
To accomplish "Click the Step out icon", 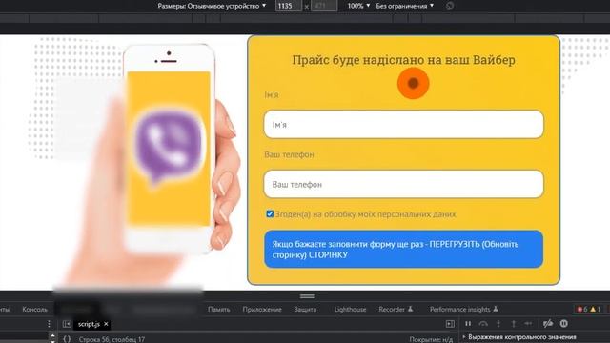I will coord(513,324).
